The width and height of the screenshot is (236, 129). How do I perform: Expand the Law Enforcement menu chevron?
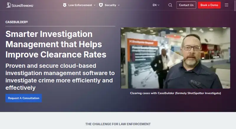tap(94, 5)
